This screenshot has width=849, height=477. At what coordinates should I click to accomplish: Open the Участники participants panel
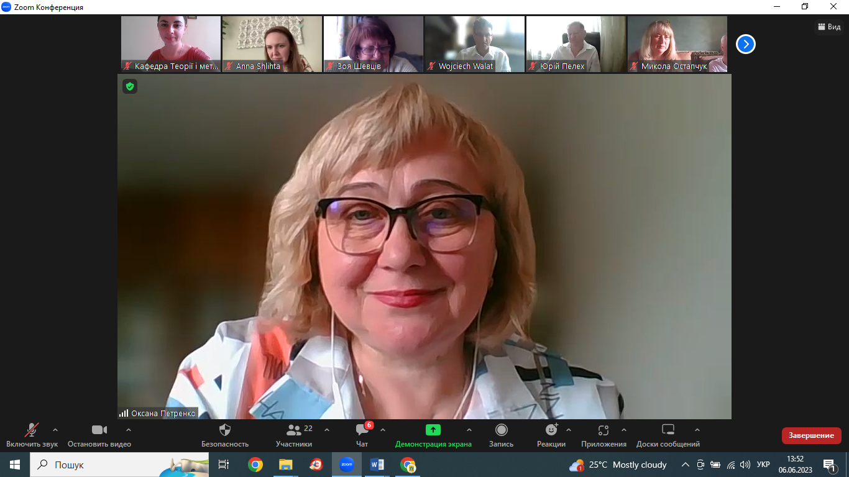[294, 435]
